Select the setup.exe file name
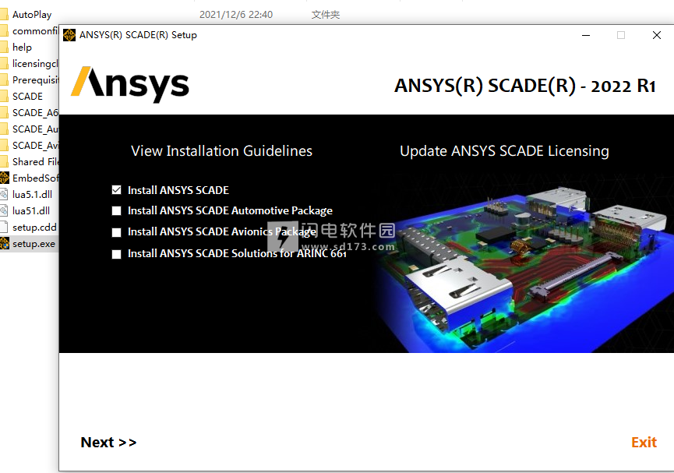The width and height of the screenshot is (674, 473). tap(34, 244)
